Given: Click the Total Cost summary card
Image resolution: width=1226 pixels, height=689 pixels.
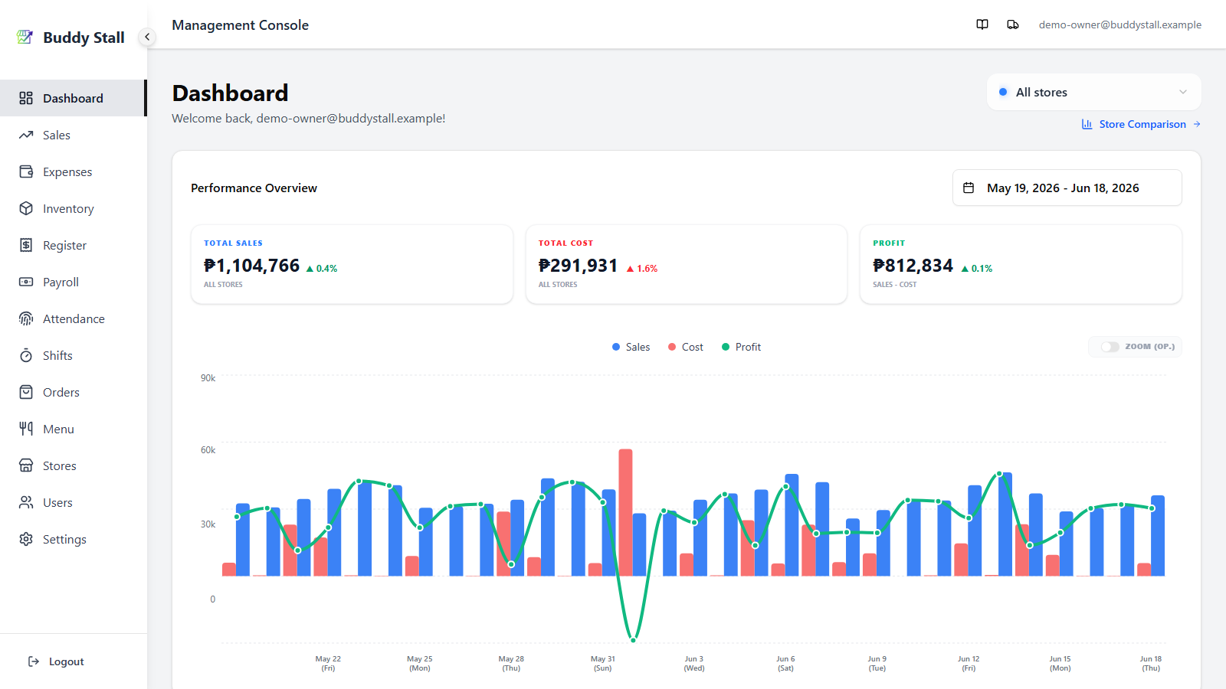Looking at the screenshot, I should pyautogui.click(x=687, y=264).
